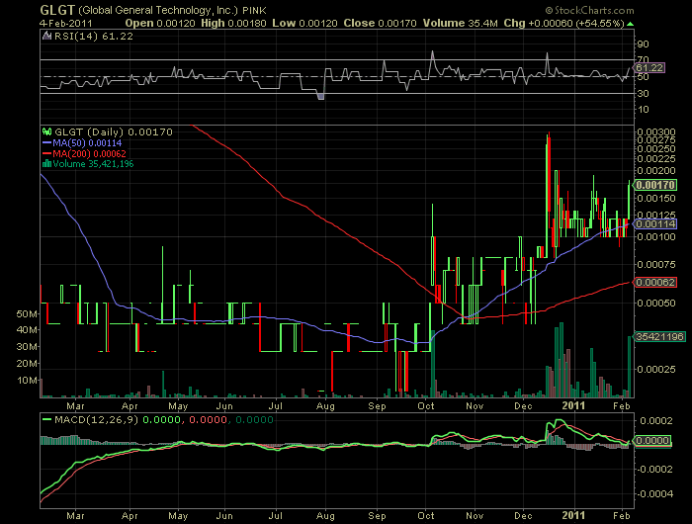This screenshot has width=692, height=524.
Task: Click the MA(50) 0.00114 legend text
Action: point(87,143)
